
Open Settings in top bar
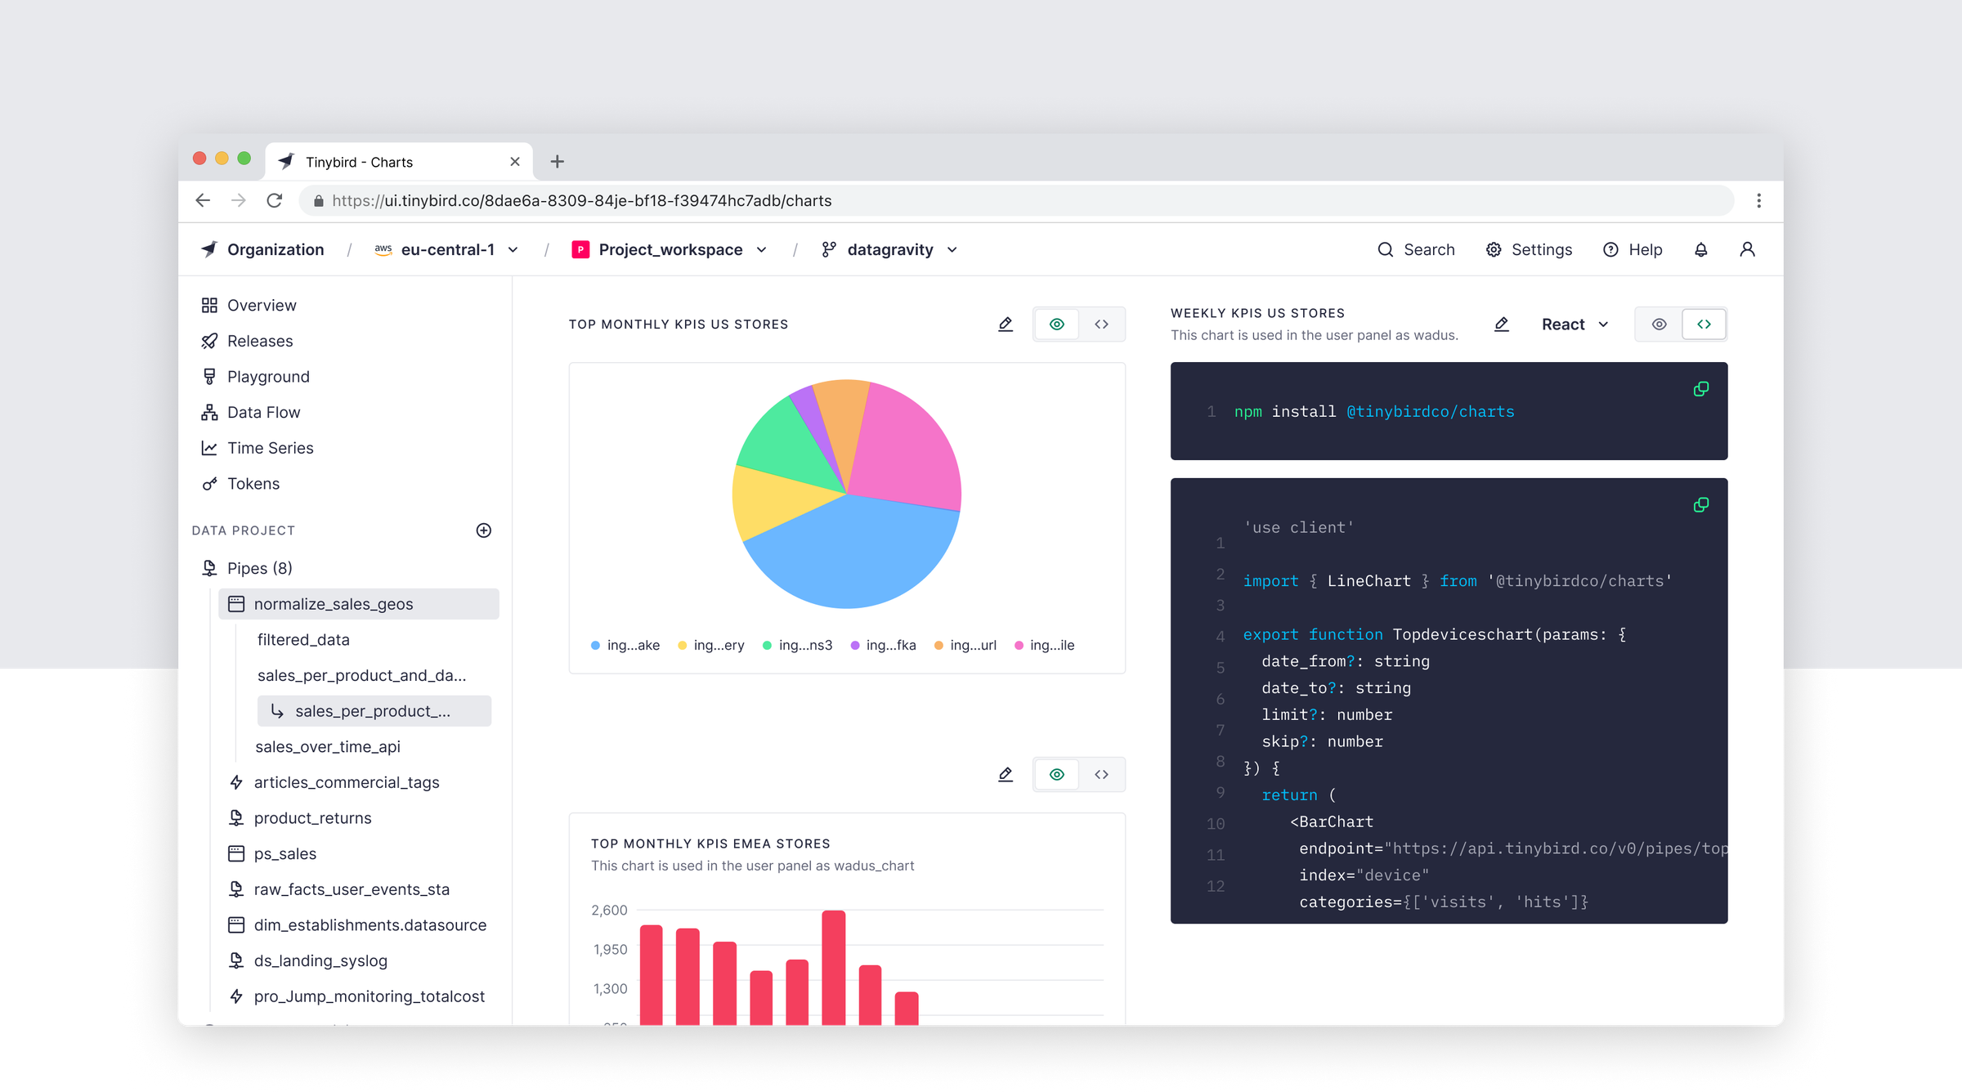click(1529, 250)
